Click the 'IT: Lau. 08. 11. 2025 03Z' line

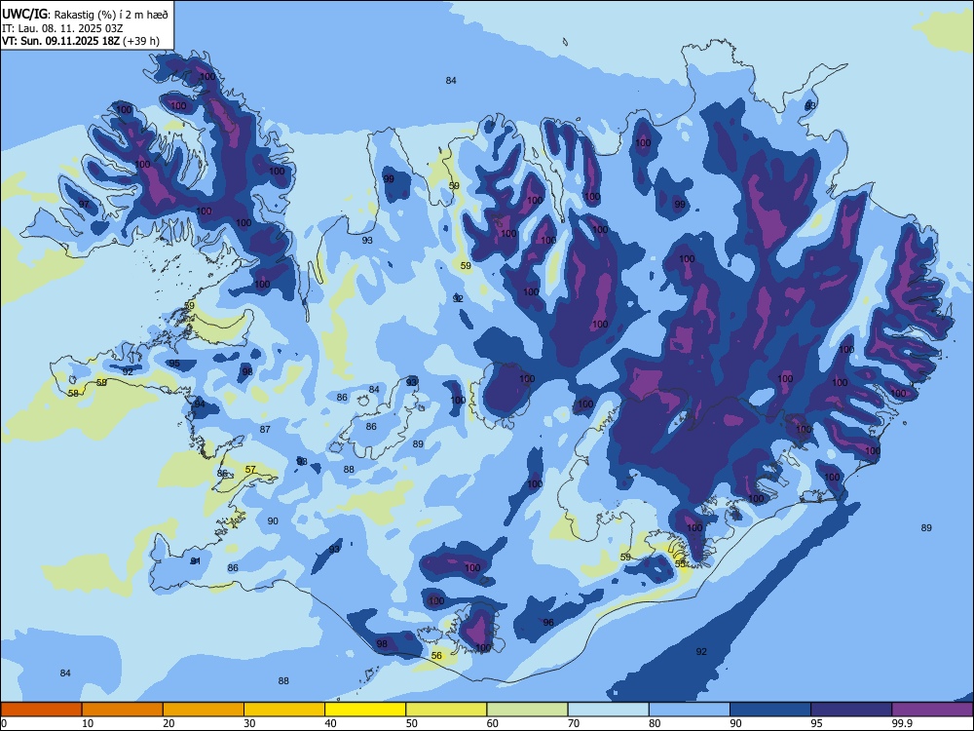62,28
